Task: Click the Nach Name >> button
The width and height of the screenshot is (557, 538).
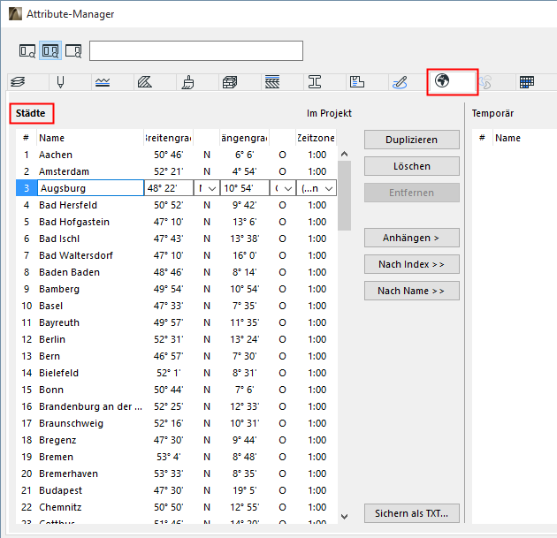Action: 412,291
